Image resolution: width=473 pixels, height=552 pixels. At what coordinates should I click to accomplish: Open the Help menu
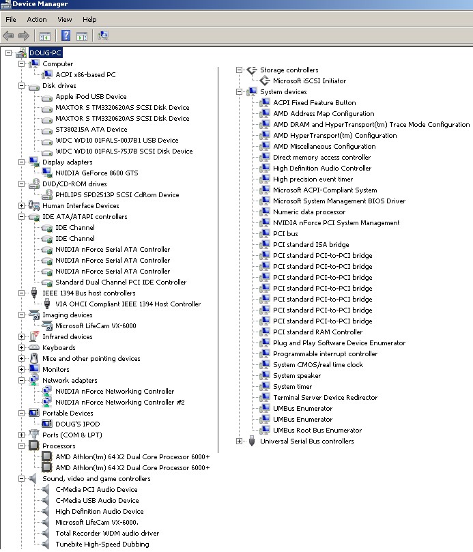click(89, 19)
